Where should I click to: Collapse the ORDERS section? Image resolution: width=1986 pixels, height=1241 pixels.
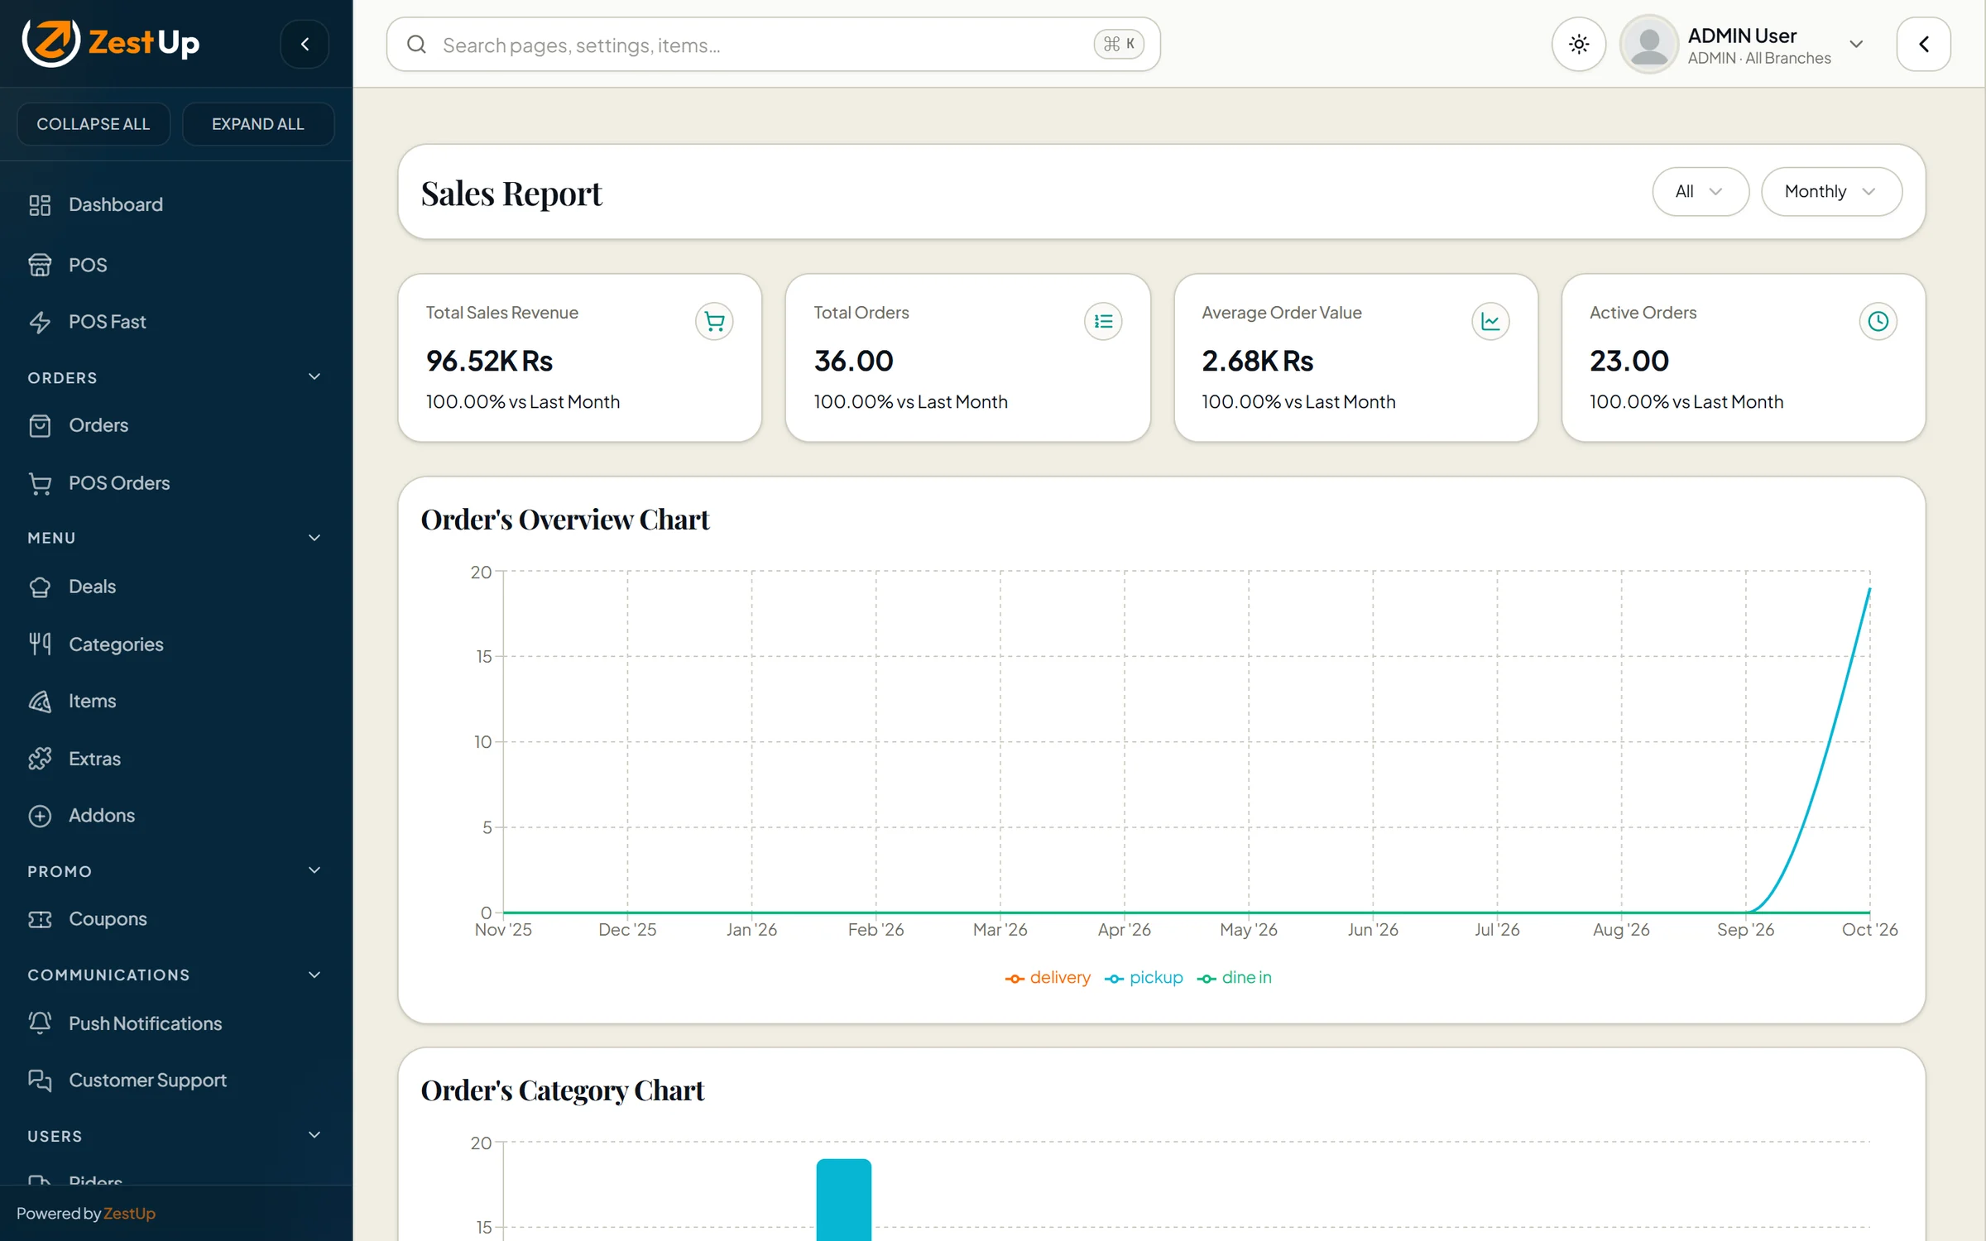[314, 377]
